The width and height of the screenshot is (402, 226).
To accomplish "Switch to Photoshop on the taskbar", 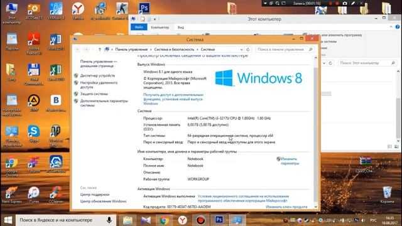I will (x=219, y=220).
